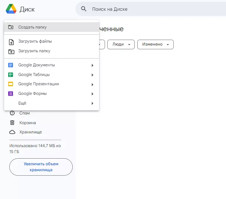Screen dimensions: 226x199
Task: Click the upload folder icon
Action: coord(11,51)
